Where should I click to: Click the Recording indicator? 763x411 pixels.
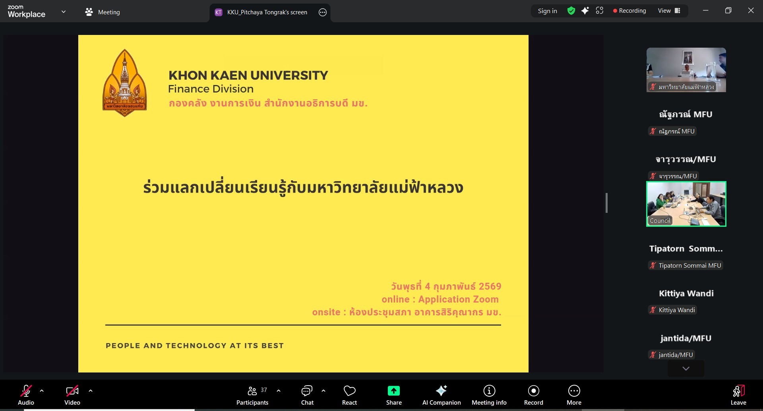tap(629, 11)
